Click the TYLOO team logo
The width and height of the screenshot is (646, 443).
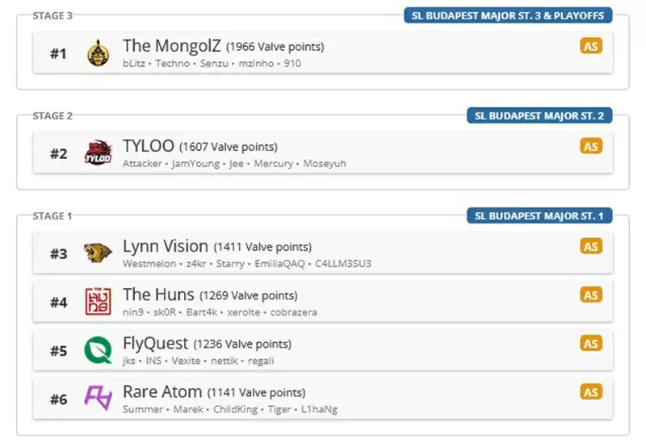click(98, 153)
